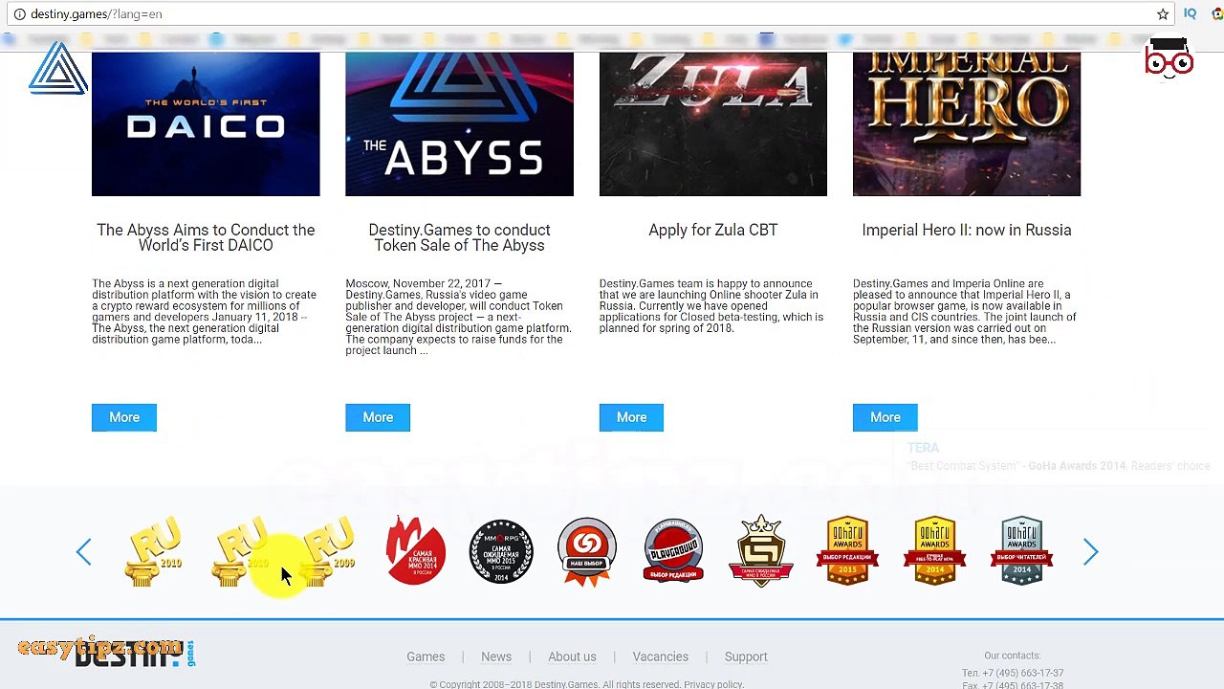Viewport: 1224px width, 689px height.
Task: Open The Abyss token sale thumbnail
Action: tap(459, 124)
